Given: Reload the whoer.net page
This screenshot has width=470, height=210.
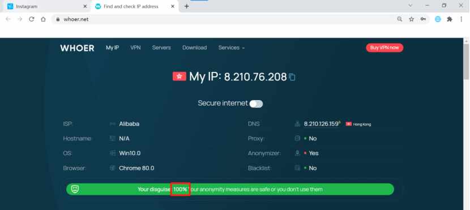Looking at the screenshot, I should tap(32, 19).
